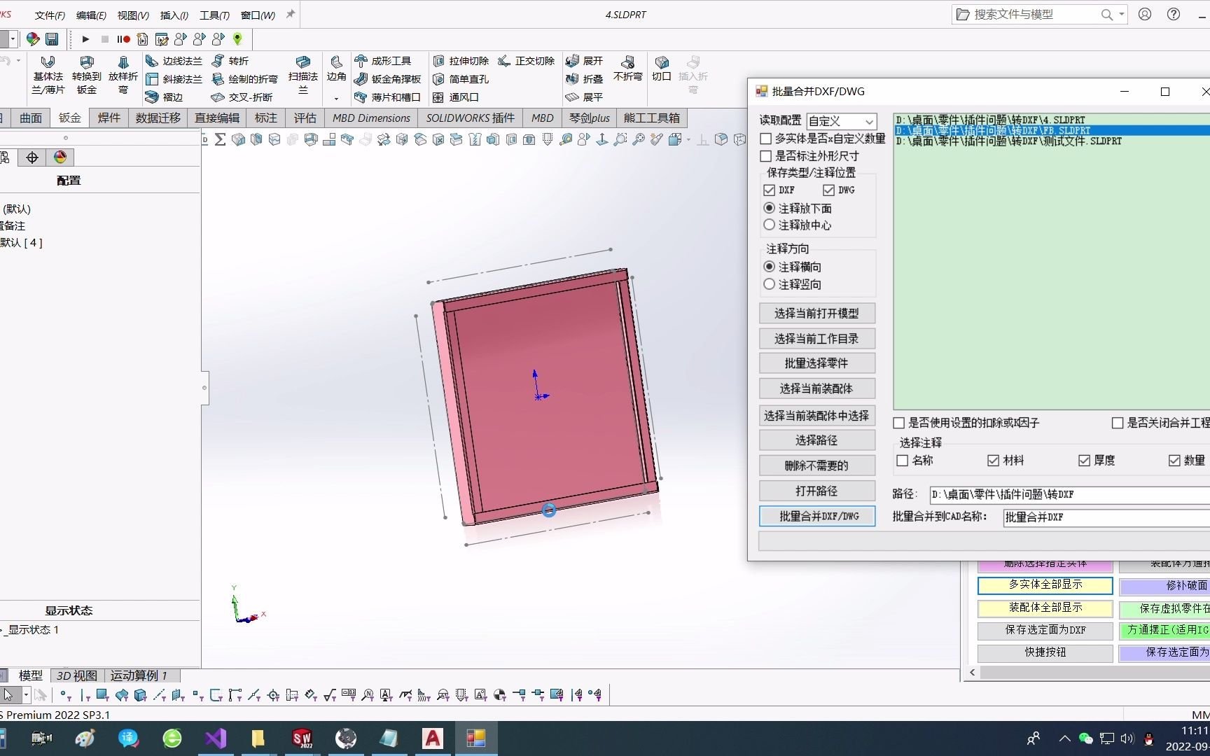Viewport: 1210px width, 756px height.
Task: Uncheck the DWG save type checkbox
Action: point(829,190)
